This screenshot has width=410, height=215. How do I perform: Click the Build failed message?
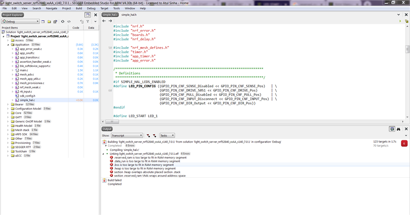point(114,180)
